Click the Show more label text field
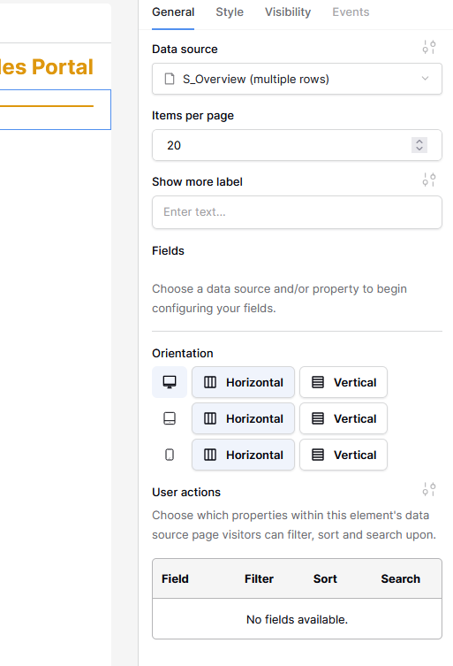453x666 pixels. [297, 212]
